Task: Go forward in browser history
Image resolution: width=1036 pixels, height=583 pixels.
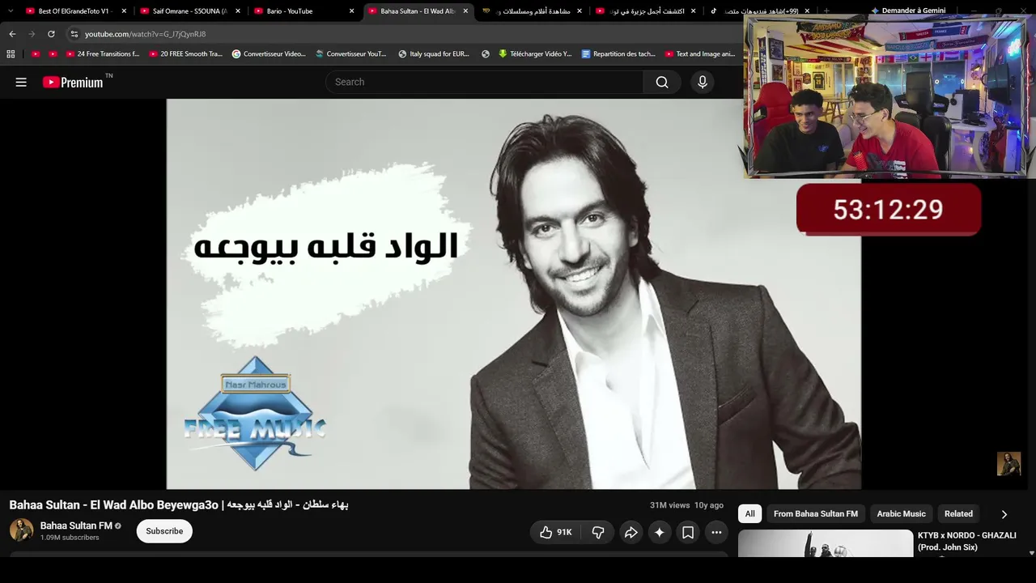Action: pos(32,34)
